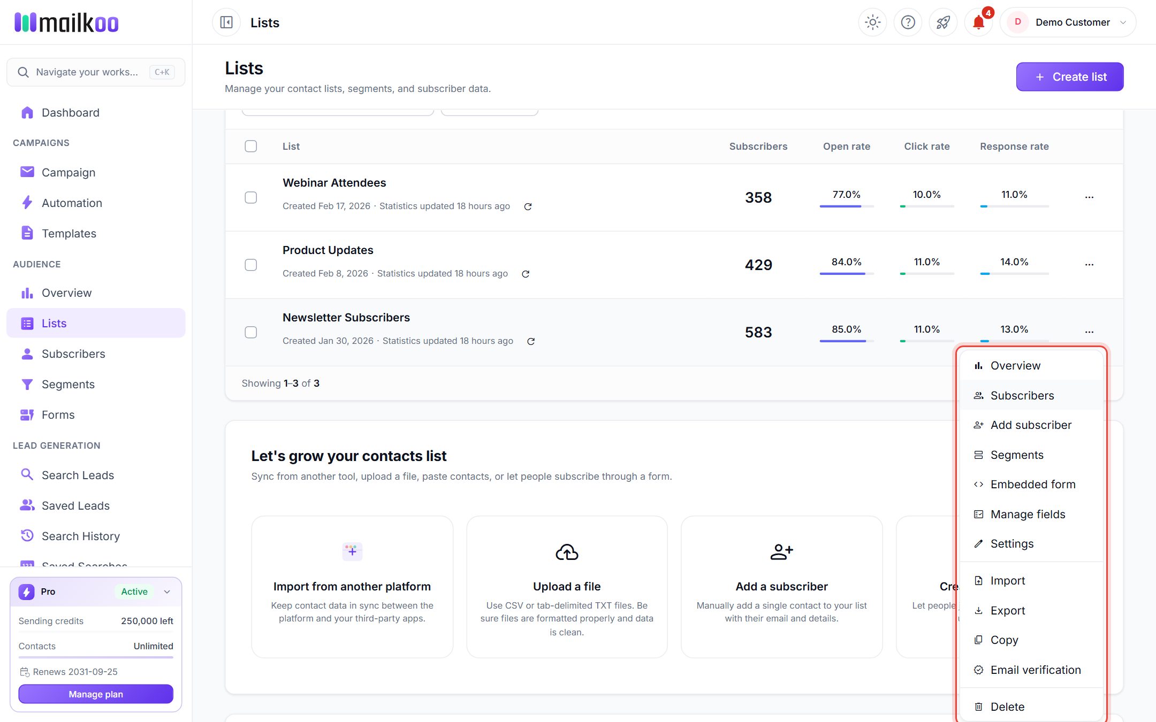Open notifications bell with badge
The height and width of the screenshot is (722, 1156).
pos(978,22)
